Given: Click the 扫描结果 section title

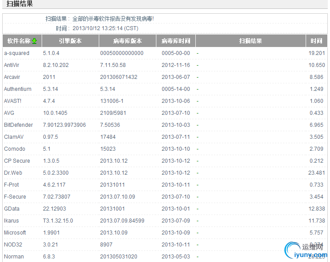Looking at the screenshot, I should point(20,4).
